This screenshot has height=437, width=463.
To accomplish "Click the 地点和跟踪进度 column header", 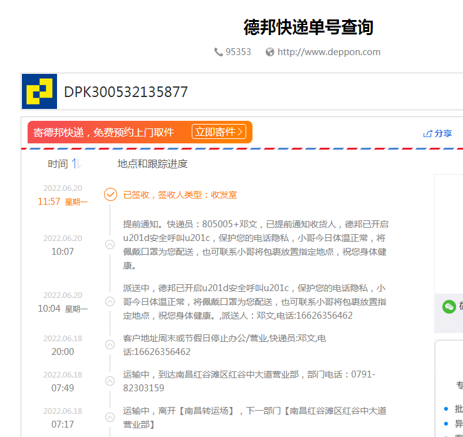I will 152,164.
